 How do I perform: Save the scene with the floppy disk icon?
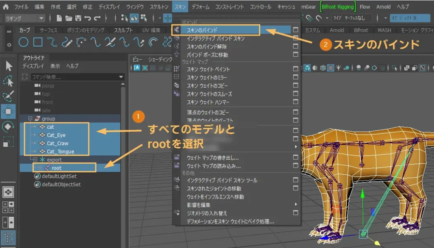(x=78, y=18)
